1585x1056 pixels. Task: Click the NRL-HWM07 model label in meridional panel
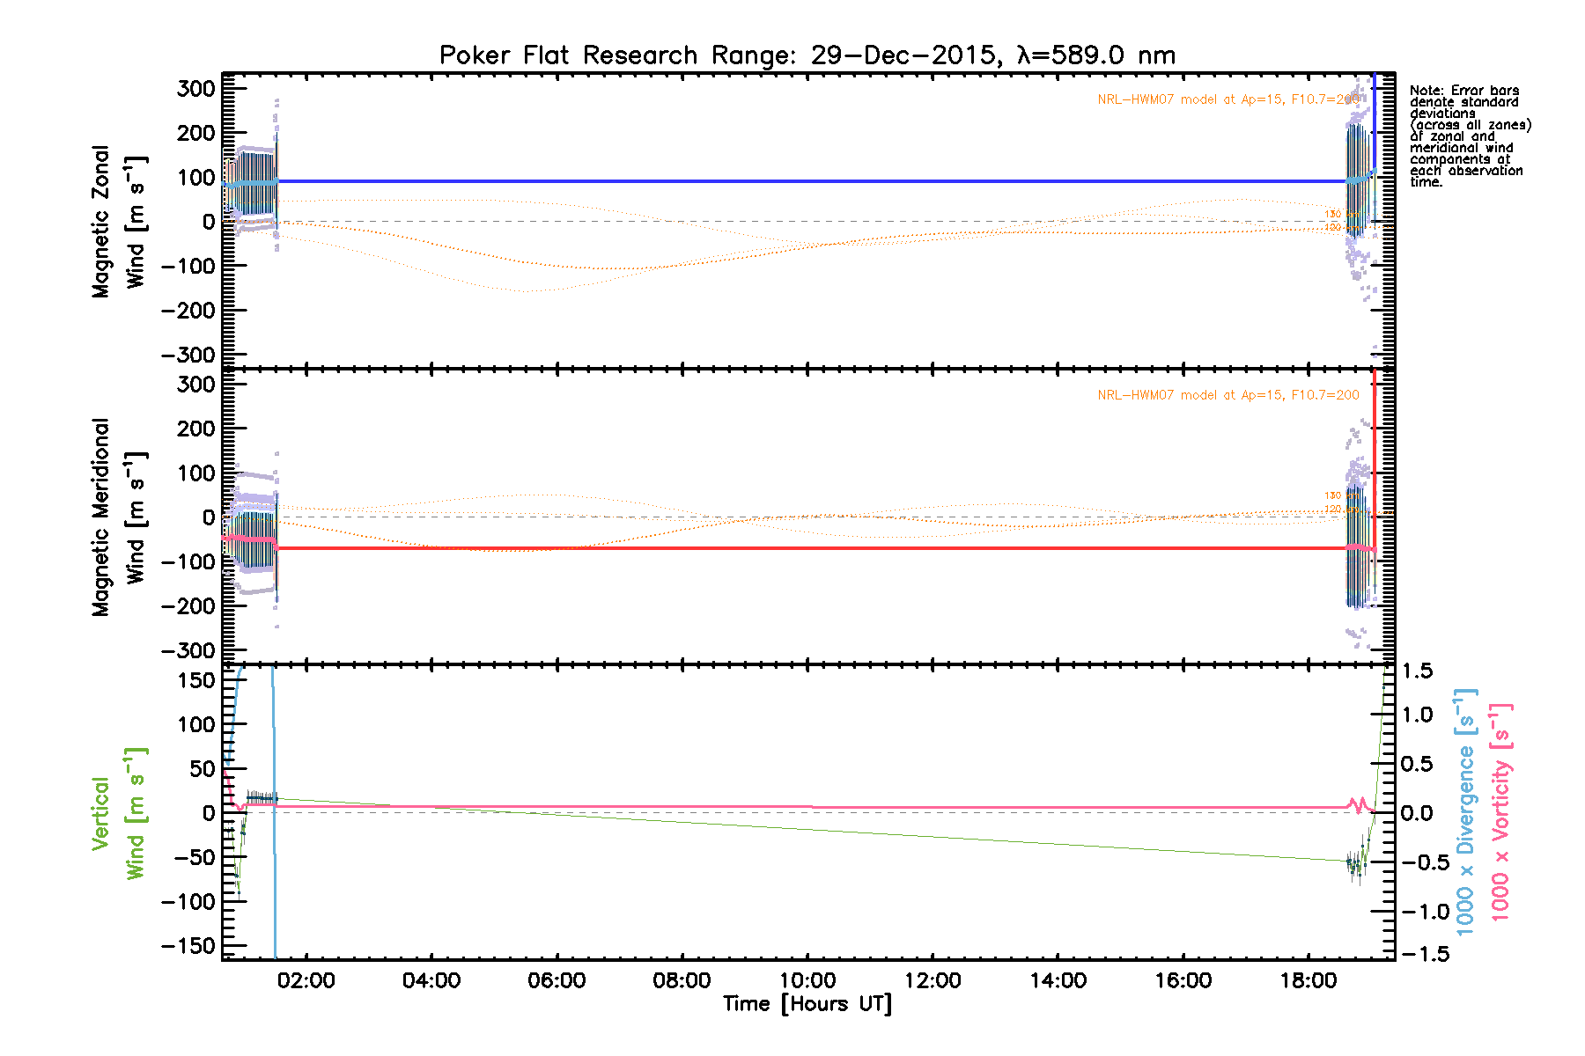(x=1227, y=395)
